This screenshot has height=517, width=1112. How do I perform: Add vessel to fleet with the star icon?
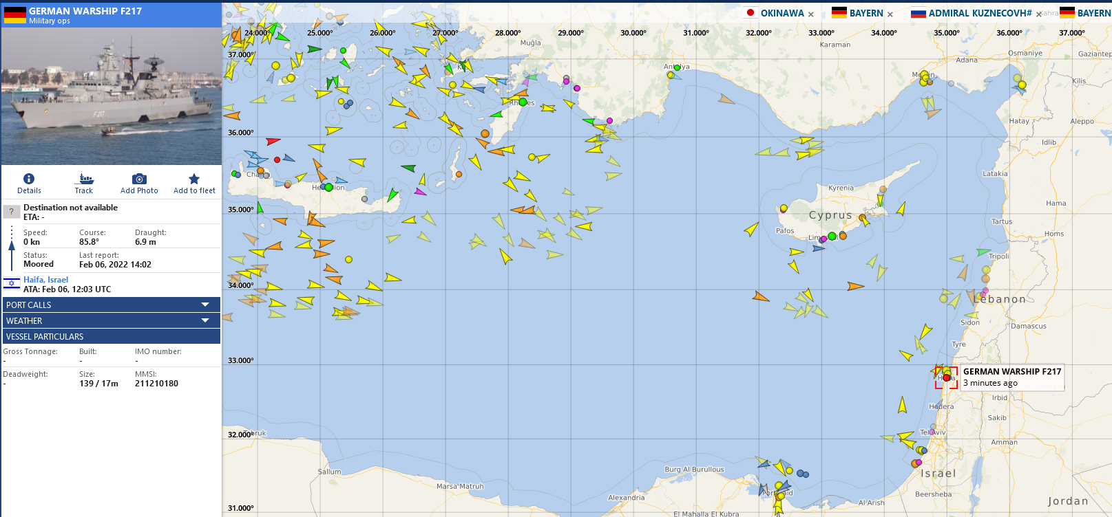[194, 179]
